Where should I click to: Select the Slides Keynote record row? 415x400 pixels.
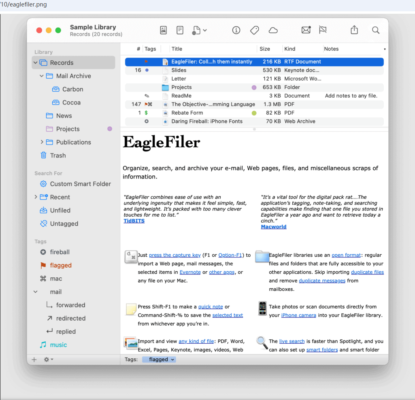coord(254,70)
